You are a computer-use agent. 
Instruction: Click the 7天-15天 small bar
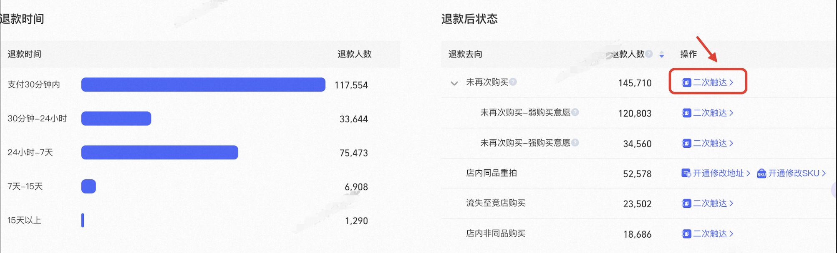click(x=88, y=186)
